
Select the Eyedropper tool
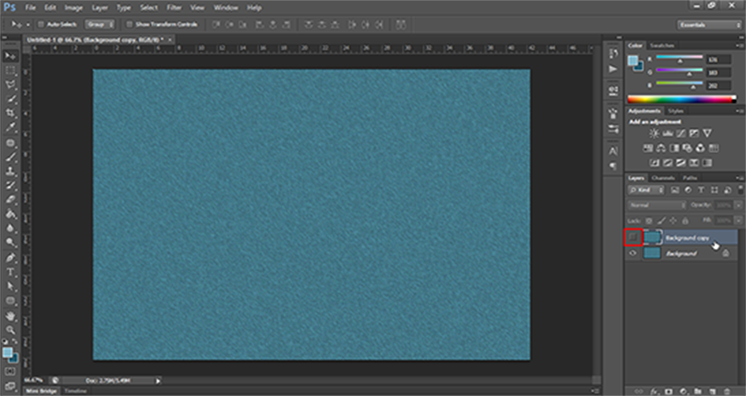pos(11,128)
